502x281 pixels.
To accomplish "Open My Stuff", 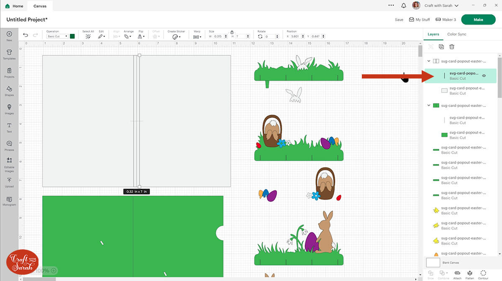I will (x=420, y=20).
